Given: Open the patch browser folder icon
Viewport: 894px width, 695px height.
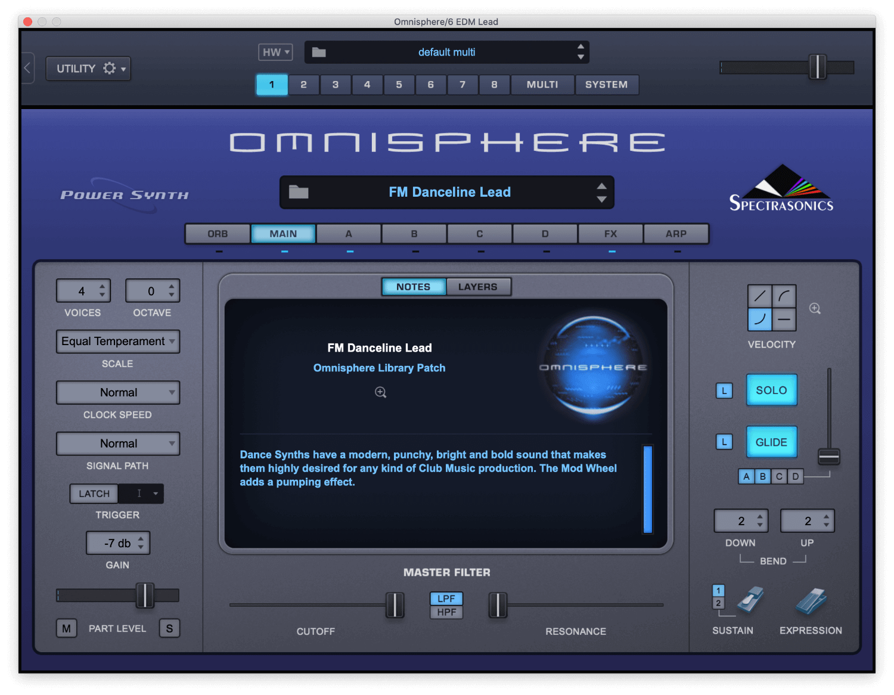Looking at the screenshot, I should [299, 192].
